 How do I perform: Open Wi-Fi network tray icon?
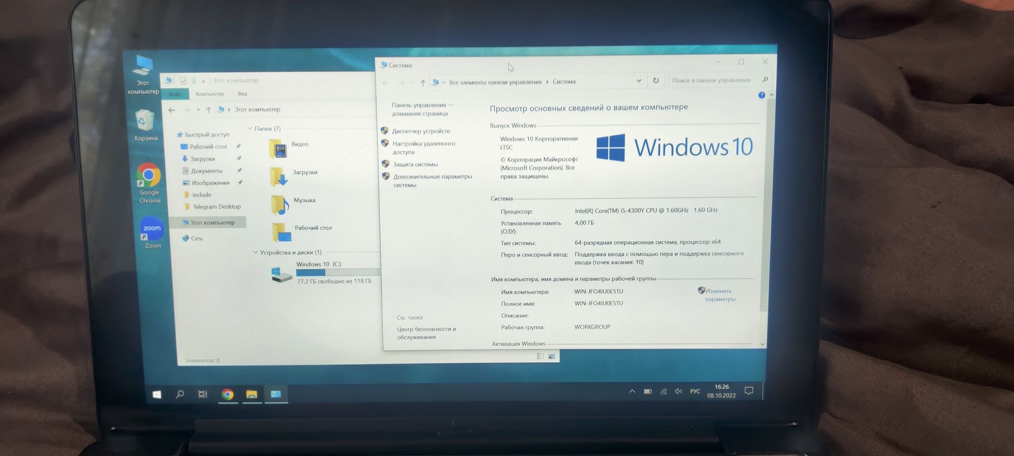click(x=663, y=391)
